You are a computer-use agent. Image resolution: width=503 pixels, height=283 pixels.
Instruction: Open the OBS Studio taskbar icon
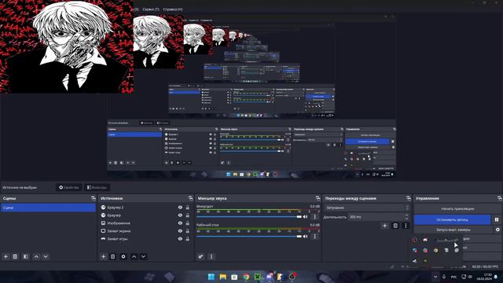(x=292, y=277)
